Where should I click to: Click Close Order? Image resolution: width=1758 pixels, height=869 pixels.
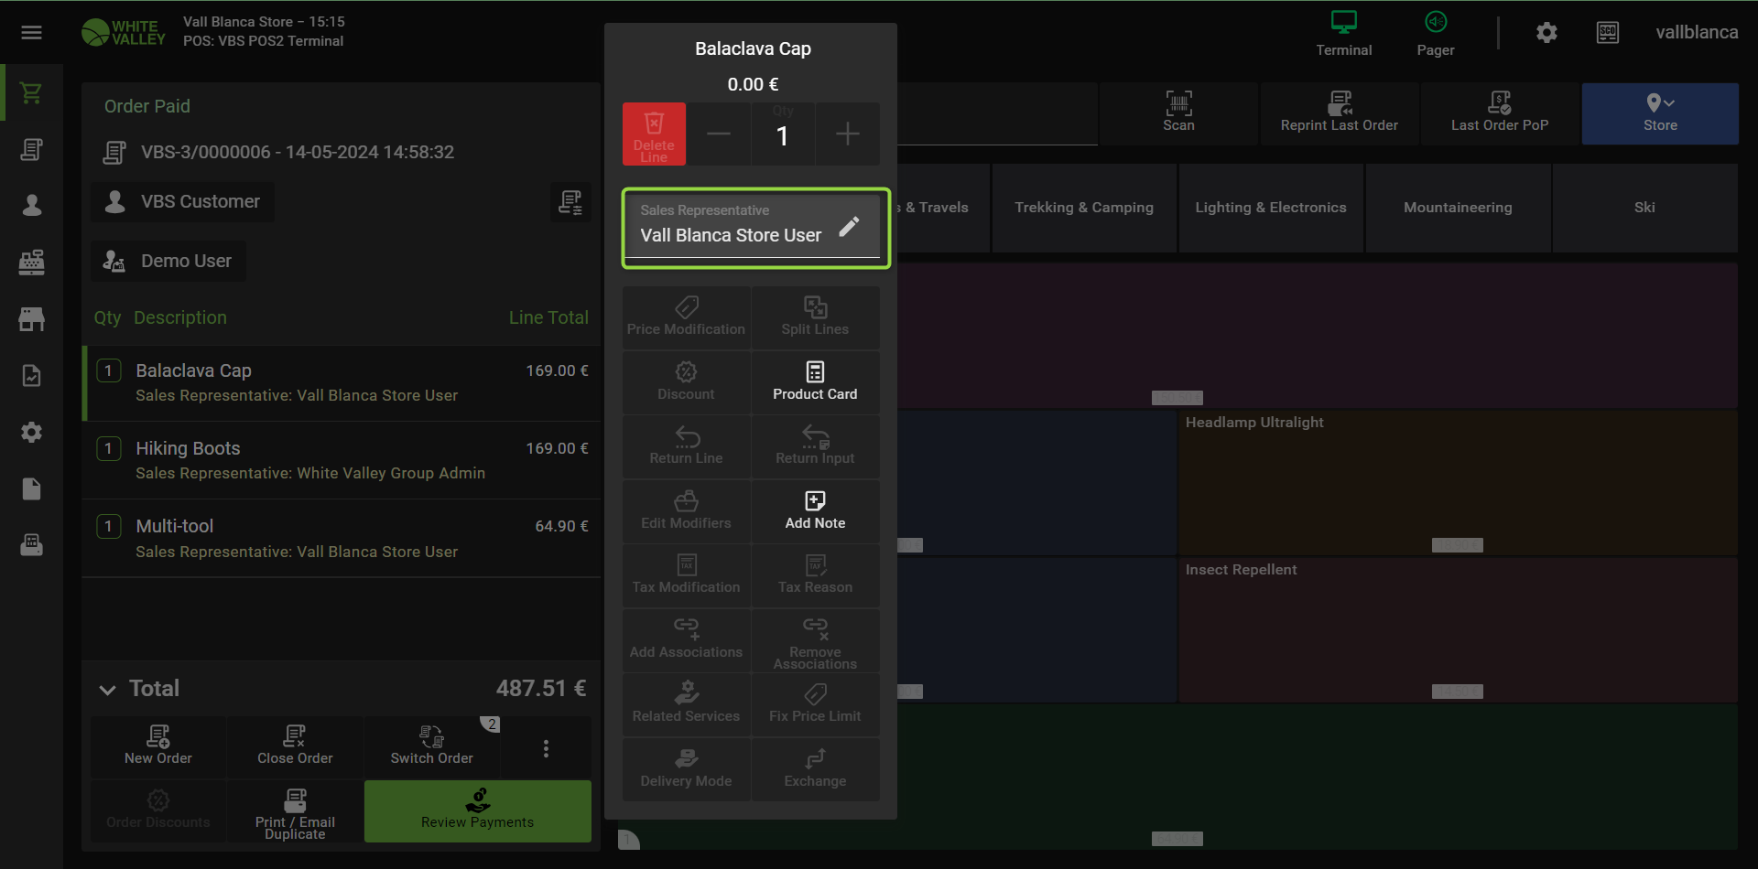[x=295, y=747]
